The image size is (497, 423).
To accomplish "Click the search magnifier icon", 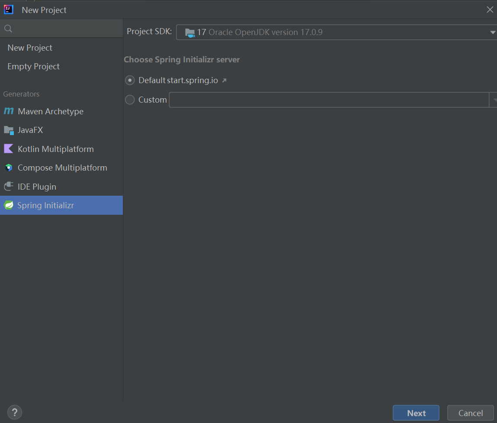I will pos(8,29).
